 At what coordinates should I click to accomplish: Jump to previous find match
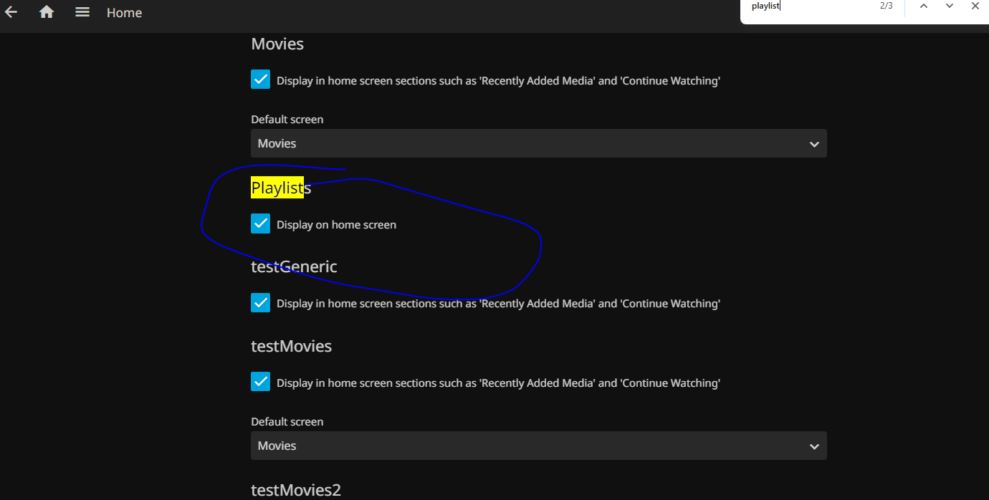pos(924,6)
